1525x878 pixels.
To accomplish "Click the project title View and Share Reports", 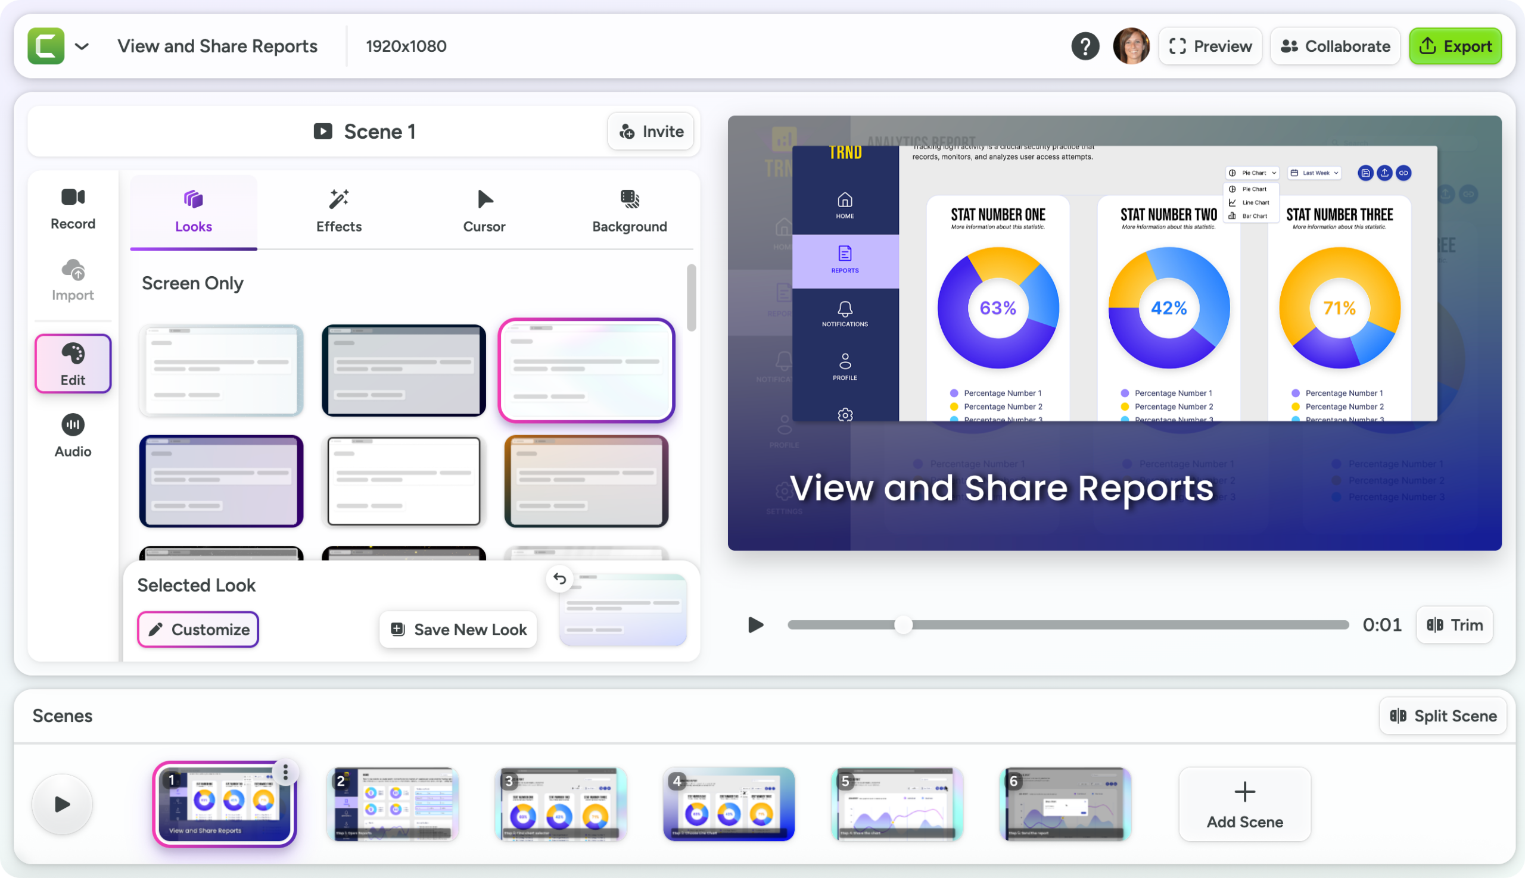I will tap(217, 46).
